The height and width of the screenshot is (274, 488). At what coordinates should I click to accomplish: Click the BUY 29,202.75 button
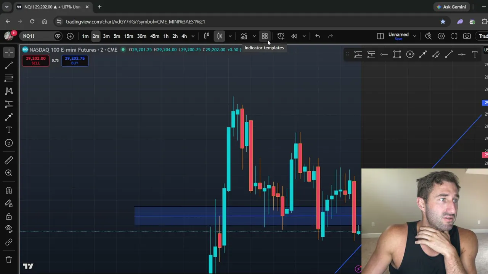pyautogui.click(x=75, y=61)
